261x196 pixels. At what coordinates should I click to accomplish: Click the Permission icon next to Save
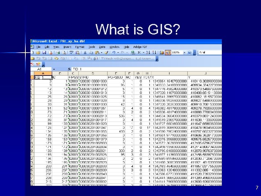point(51,53)
